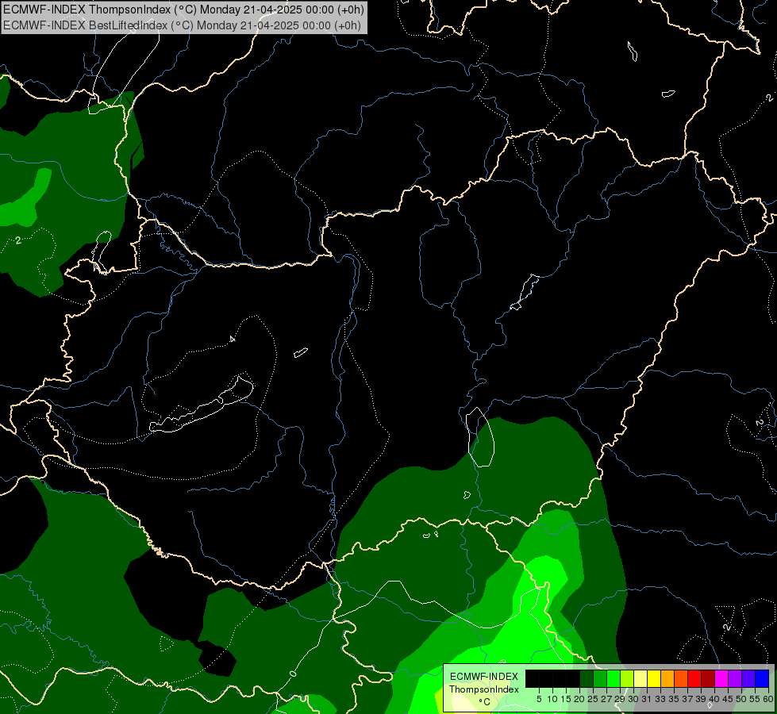Click the legend tick value 45
The image size is (777, 714).
[x=728, y=699]
